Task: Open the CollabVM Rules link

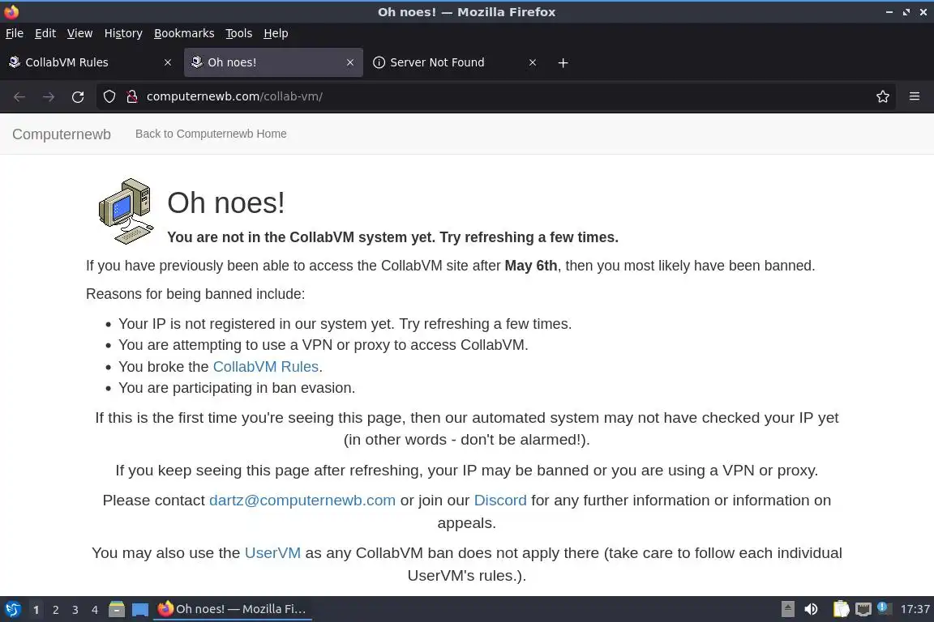Action: tap(266, 367)
